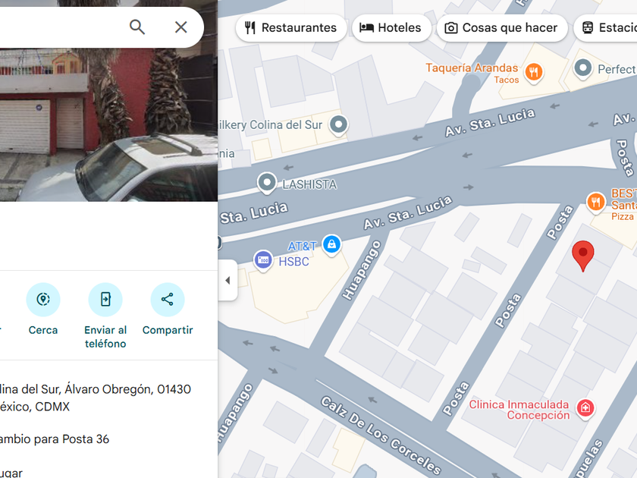Open the LASHISTA place label

(x=309, y=184)
